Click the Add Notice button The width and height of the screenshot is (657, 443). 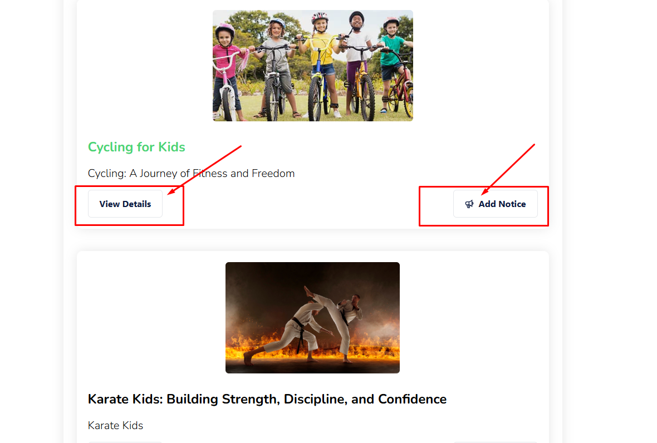pos(496,204)
